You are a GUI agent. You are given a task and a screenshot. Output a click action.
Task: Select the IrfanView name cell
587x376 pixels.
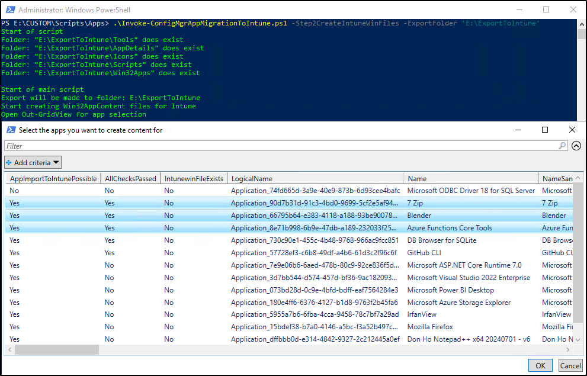click(422, 314)
